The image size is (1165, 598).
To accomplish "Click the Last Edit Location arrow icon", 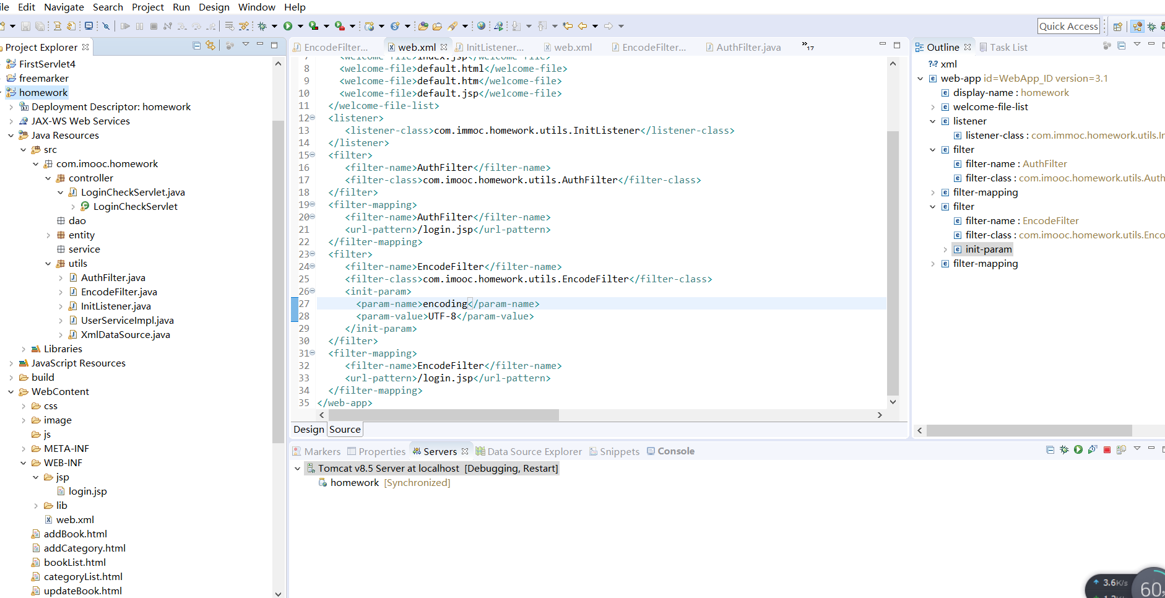I will 568,26.
